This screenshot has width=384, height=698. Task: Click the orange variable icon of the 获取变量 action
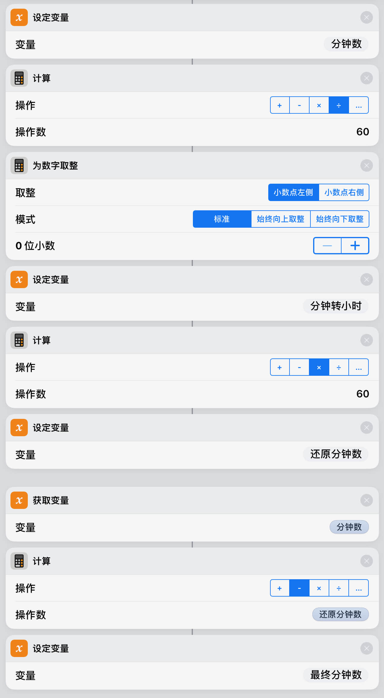[19, 500]
